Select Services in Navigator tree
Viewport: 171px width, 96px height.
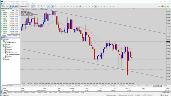(x=7, y=59)
